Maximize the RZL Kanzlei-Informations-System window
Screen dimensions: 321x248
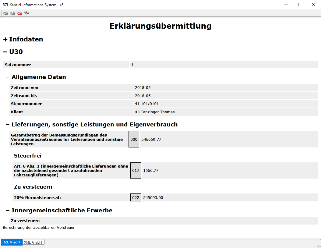[x=299, y=5]
